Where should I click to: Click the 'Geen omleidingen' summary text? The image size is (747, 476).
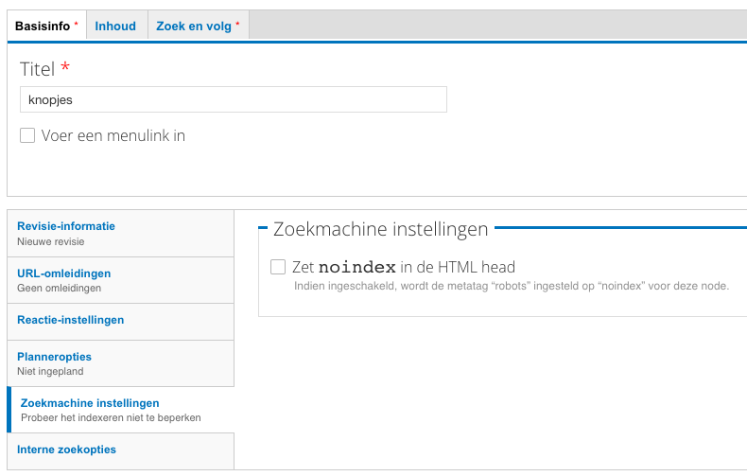pos(59,288)
